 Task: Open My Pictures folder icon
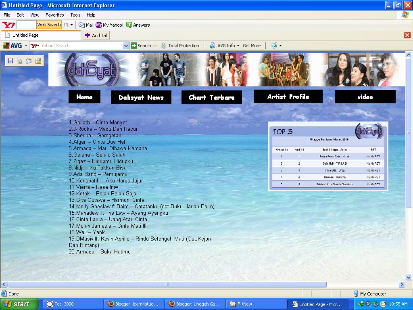coord(38,61)
